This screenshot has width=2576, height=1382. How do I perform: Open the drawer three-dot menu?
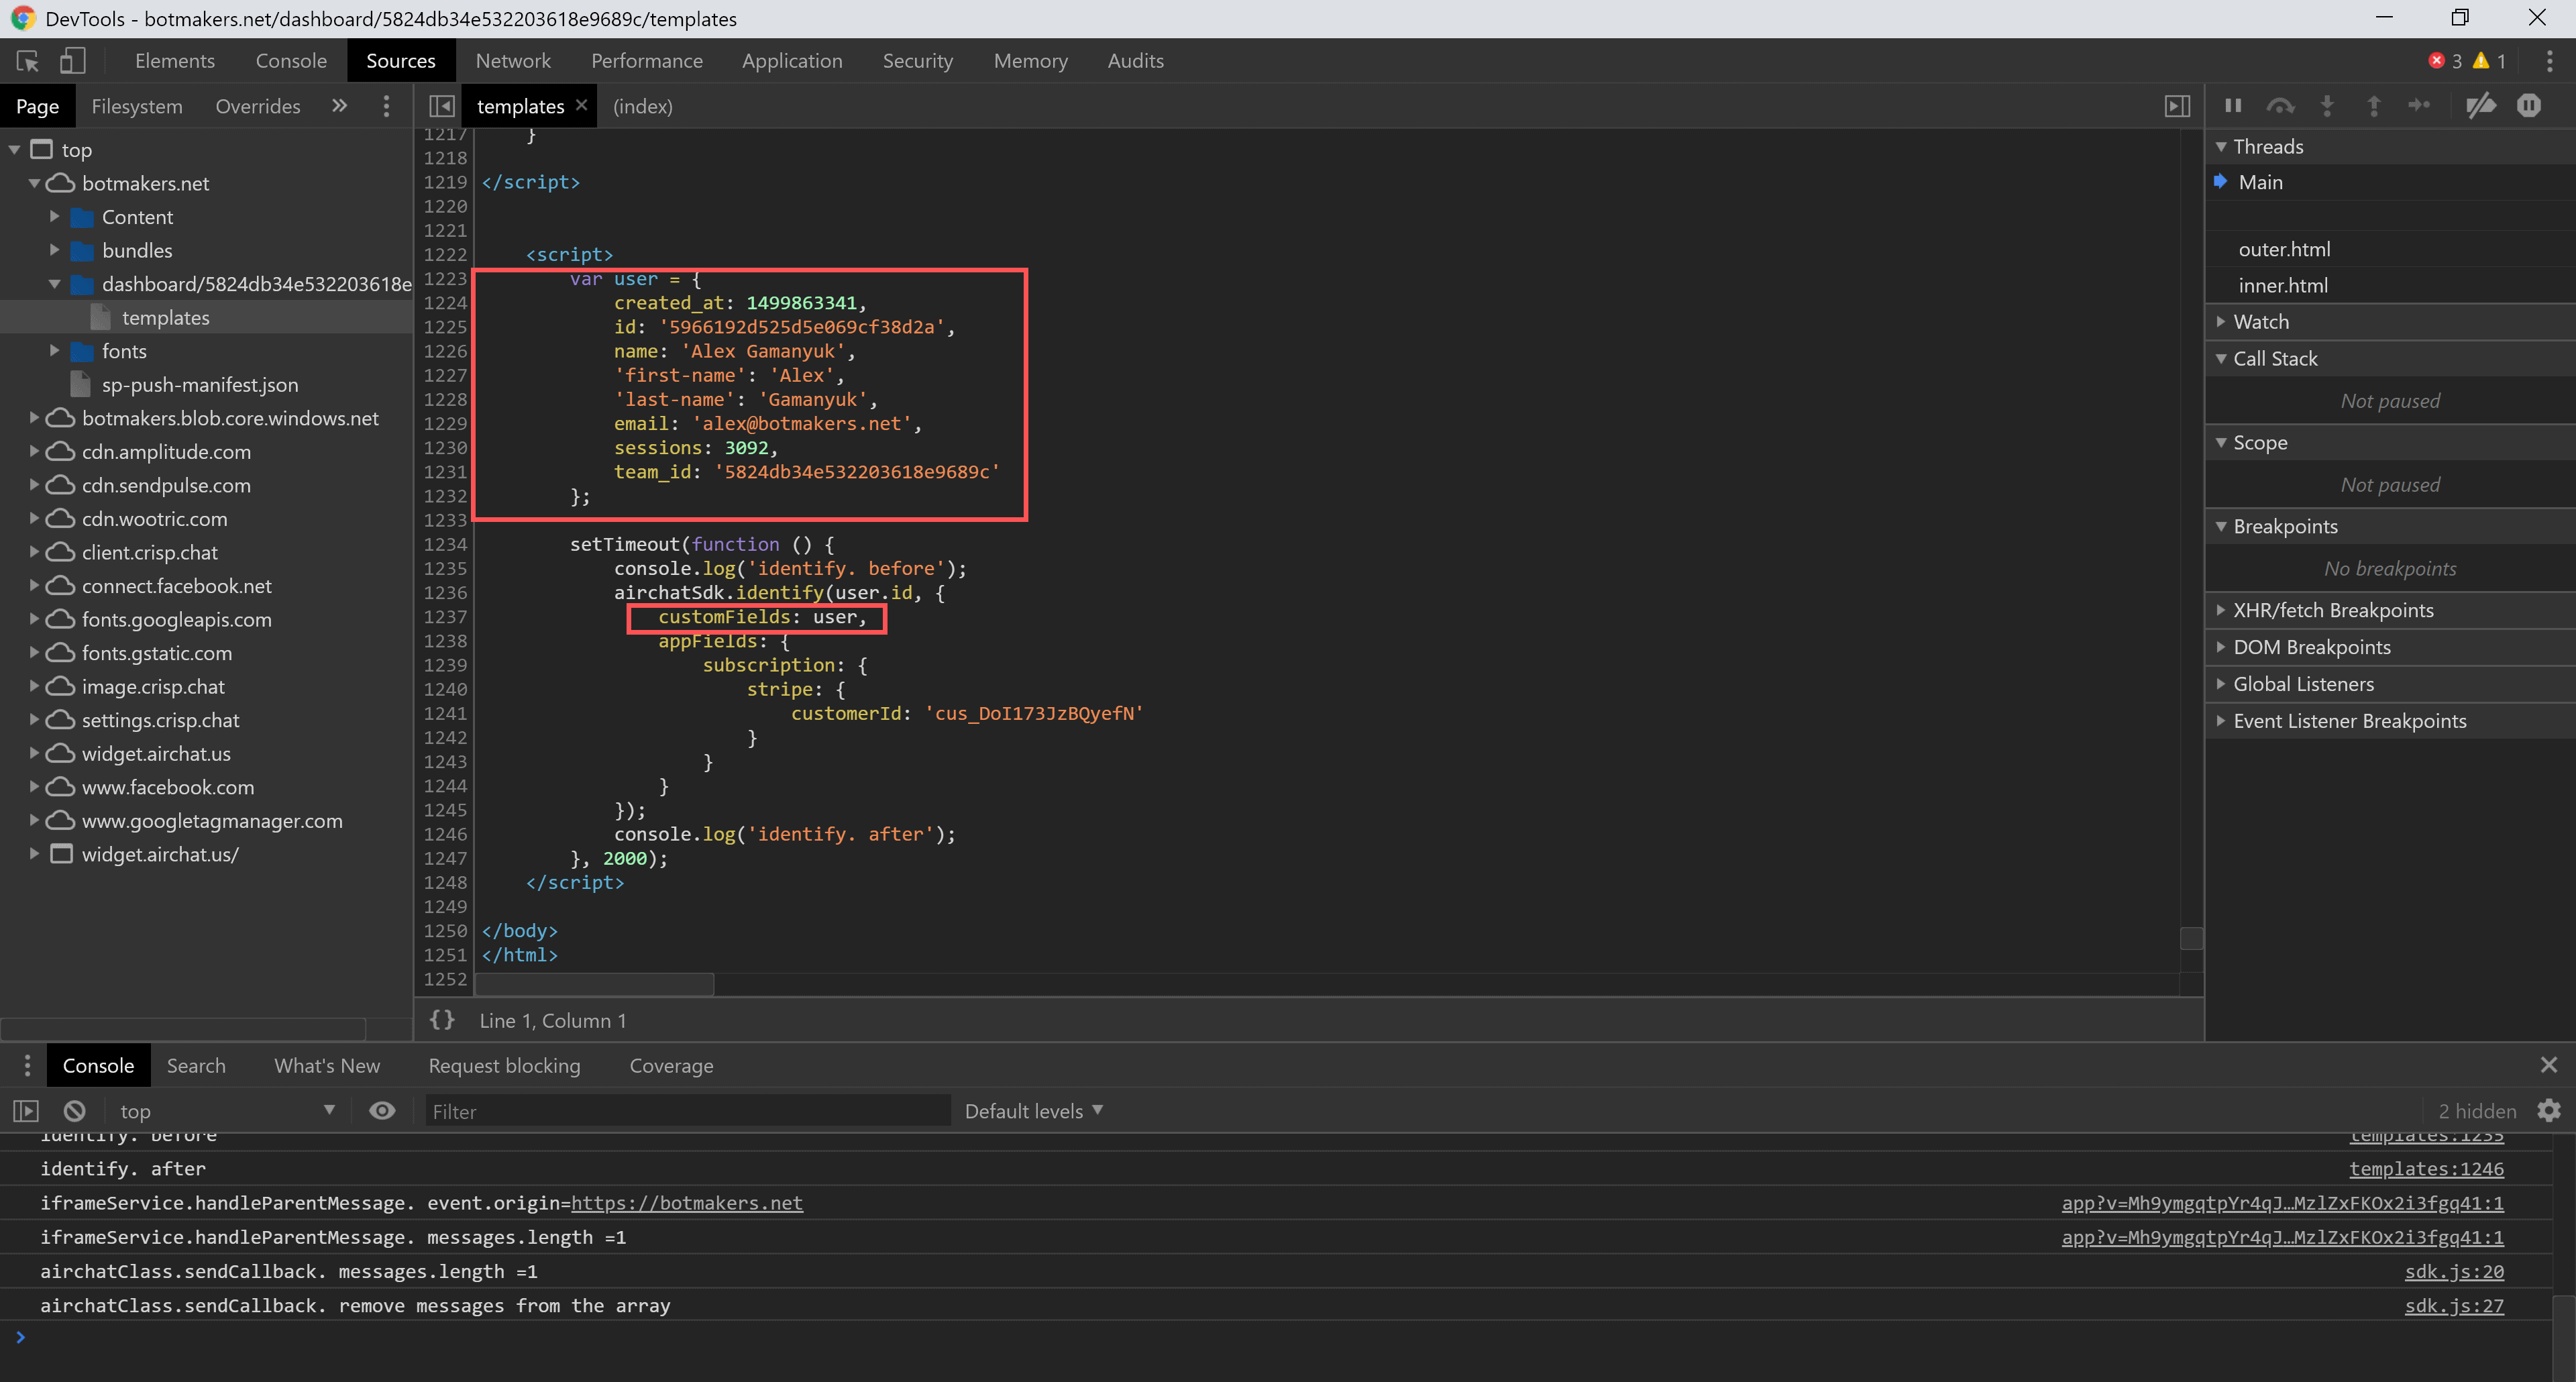27,1066
